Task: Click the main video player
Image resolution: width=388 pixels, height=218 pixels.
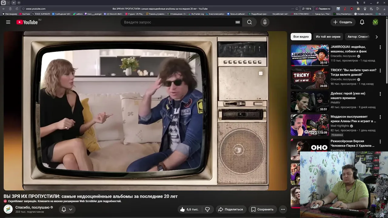Action: coord(145,111)
